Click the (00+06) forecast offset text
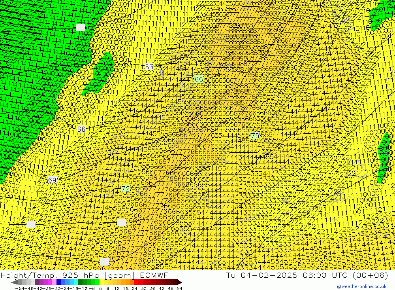395x290 pixels. click(x=370, y=275)
